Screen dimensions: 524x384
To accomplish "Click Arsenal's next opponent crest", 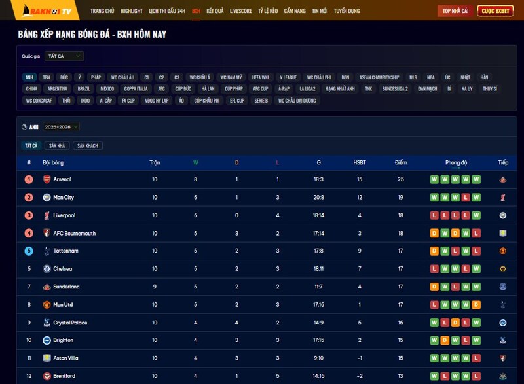I will (x=502, y=179).
